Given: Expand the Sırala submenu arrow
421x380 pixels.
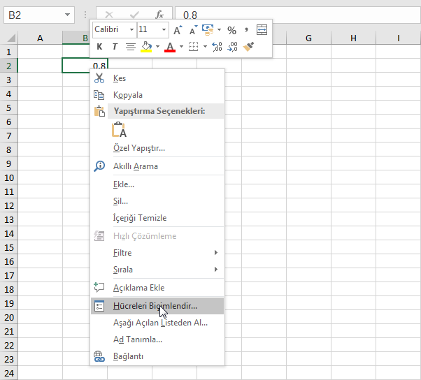Looking at the screenshot, I should point(216,269).
